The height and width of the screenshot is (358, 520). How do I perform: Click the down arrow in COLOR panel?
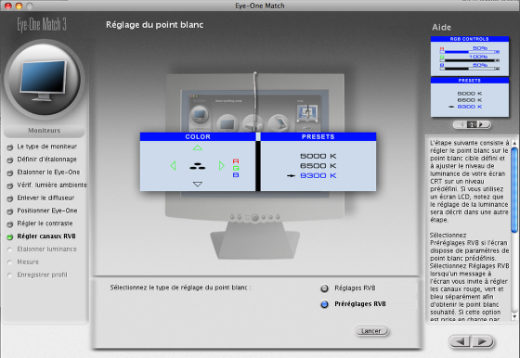pyautogui.click(x=198, y=185)
